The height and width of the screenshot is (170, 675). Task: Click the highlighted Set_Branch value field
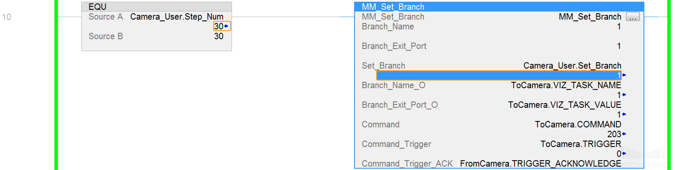coord(499,75)
